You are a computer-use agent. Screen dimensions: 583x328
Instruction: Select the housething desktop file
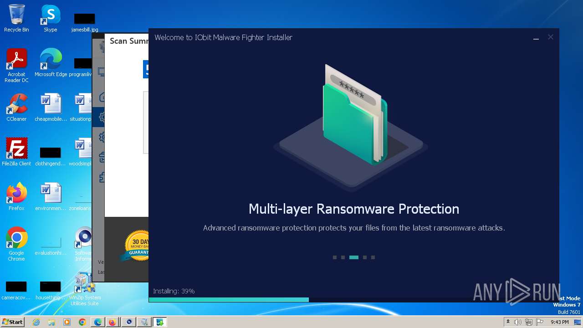click(x=51, y=290)
